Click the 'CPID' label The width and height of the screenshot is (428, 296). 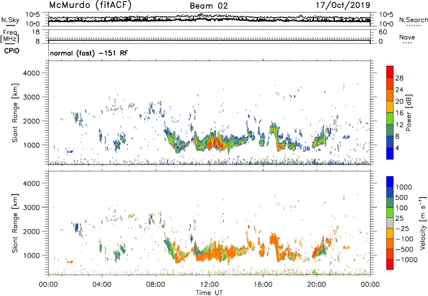click(x=12, y=51)
